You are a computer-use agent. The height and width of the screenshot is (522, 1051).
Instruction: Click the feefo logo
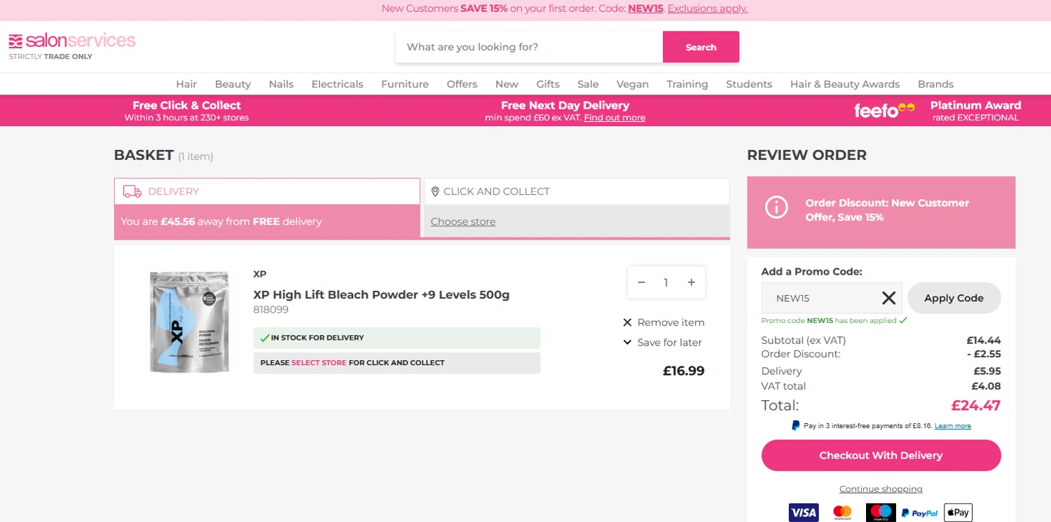point(884,110)
